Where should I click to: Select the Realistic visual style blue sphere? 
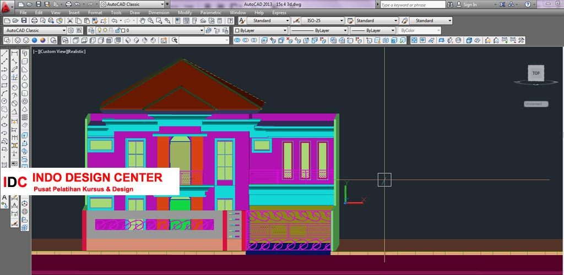tap(35, 40)
